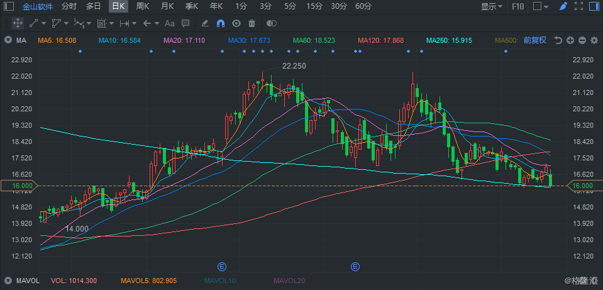Switch to the 月K monthly tab
Viewport: 603px width, 290px height.
(167, 6)
